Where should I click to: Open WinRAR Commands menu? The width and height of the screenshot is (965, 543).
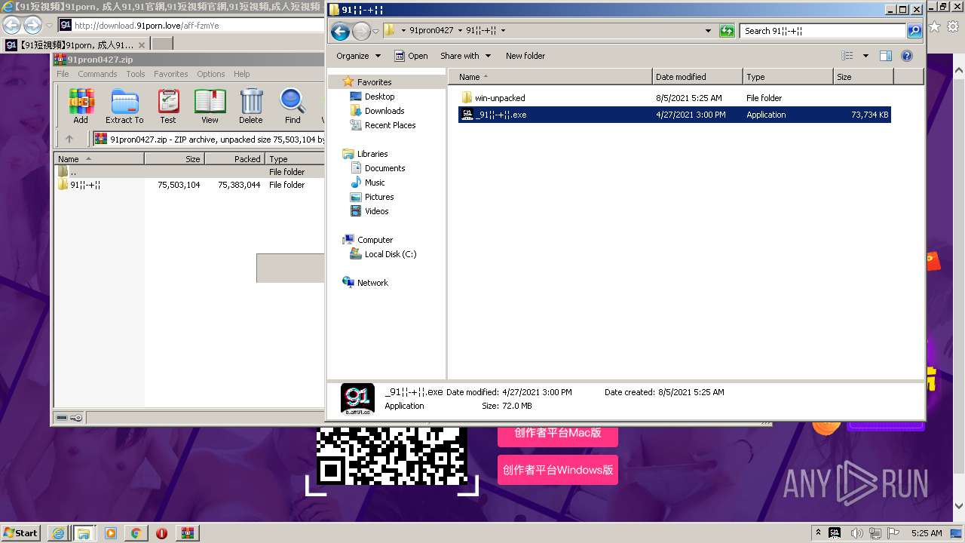pyautogui.click(x=97, y=74)
